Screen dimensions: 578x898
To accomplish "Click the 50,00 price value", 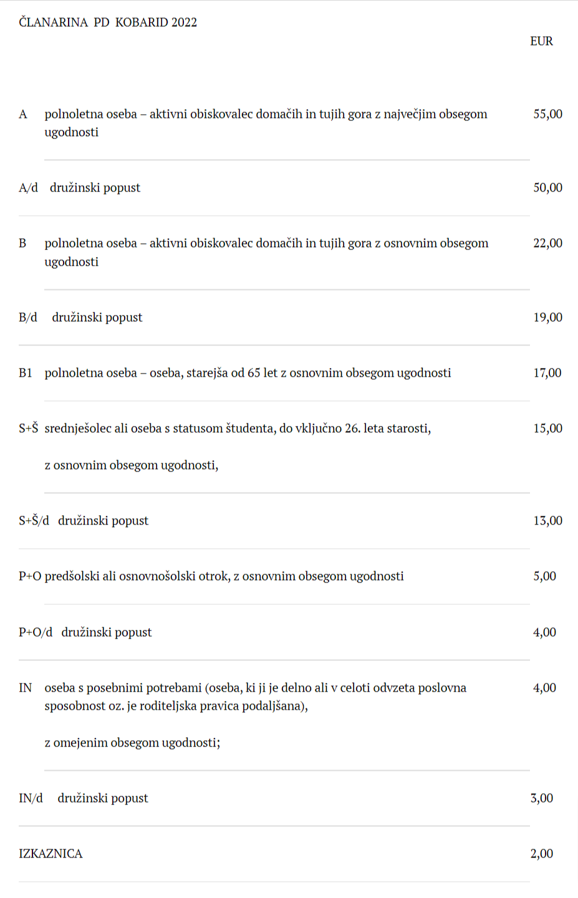I will point(547,188).
